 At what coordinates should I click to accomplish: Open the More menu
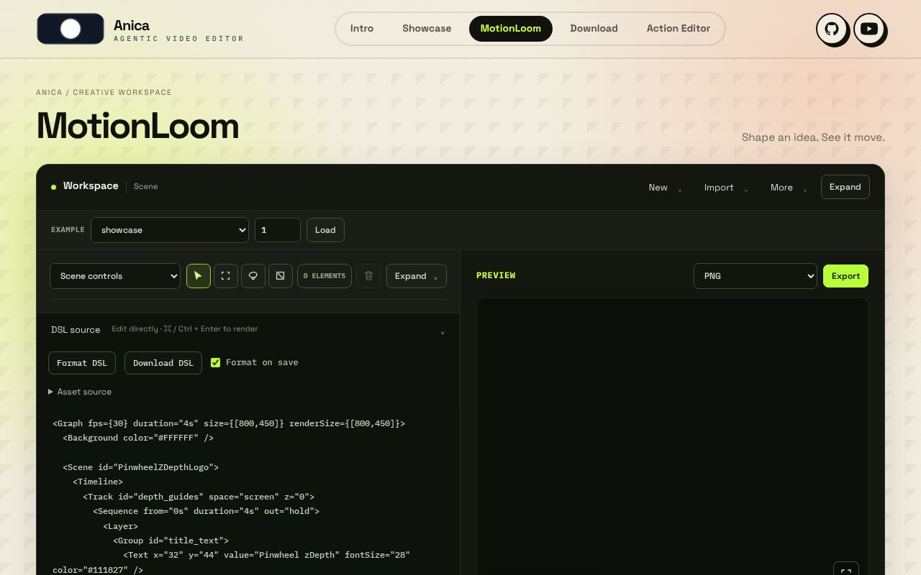pos(789,188)
